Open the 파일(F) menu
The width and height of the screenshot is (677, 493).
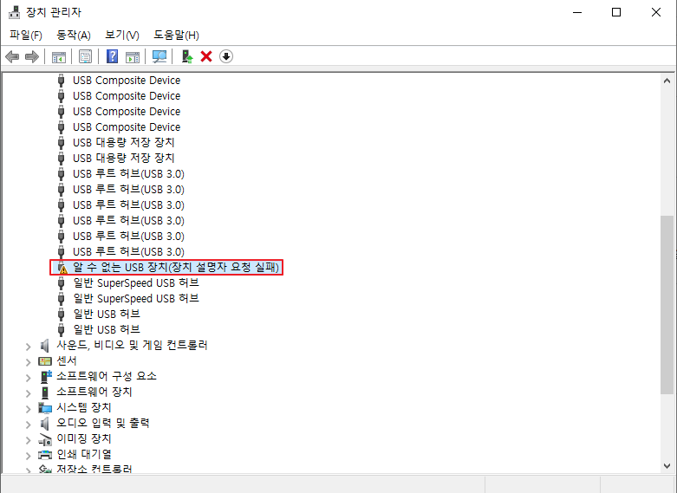(26, 35)
